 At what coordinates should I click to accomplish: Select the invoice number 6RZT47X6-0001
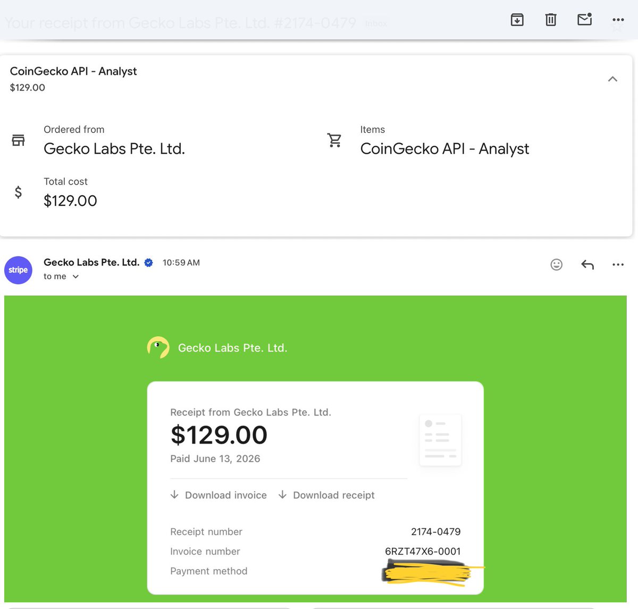423,552
